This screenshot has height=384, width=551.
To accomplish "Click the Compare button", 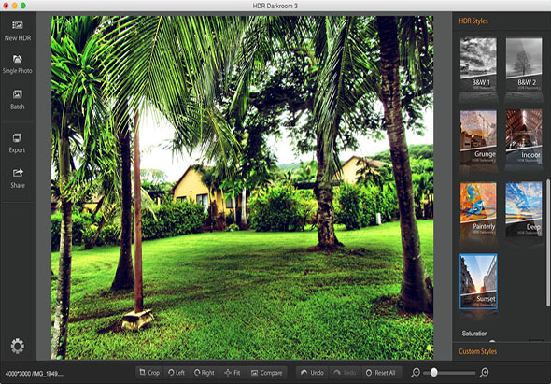I will point(267,373).
